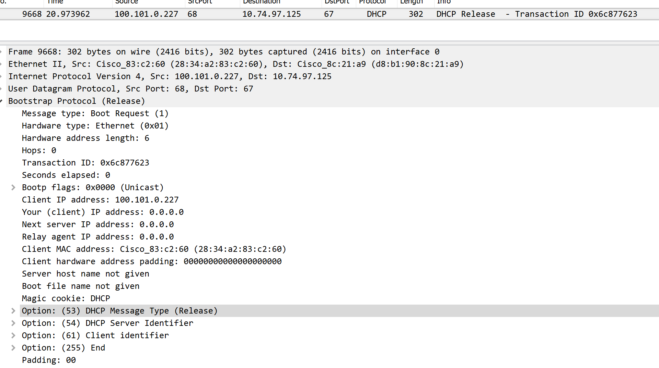Expand Option (54) DHCP Server Identifier
The width and height of the screenshot is (659, 368).
point(13,323)
